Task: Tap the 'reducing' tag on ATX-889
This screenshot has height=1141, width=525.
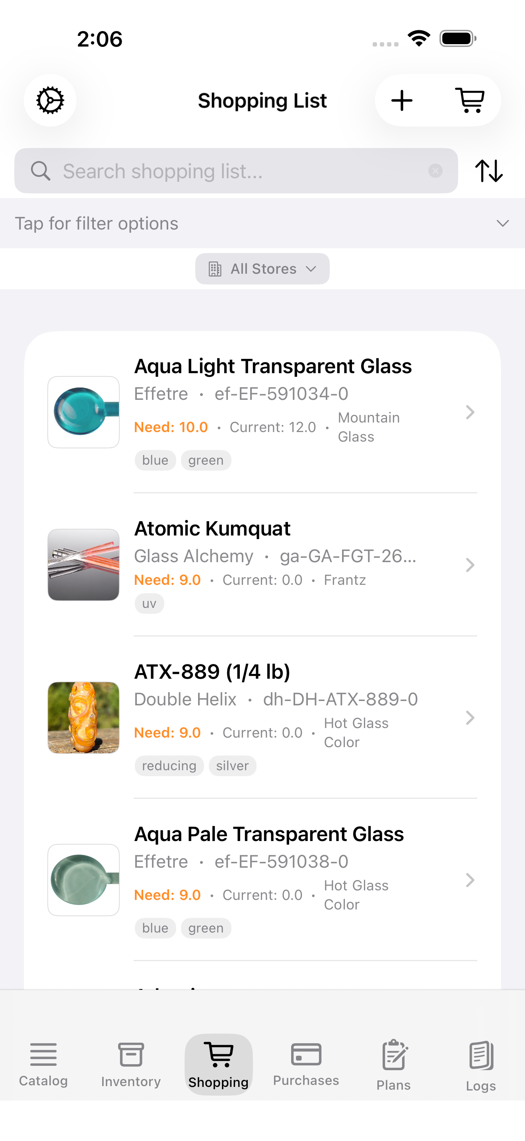Action: pos(169,766)
